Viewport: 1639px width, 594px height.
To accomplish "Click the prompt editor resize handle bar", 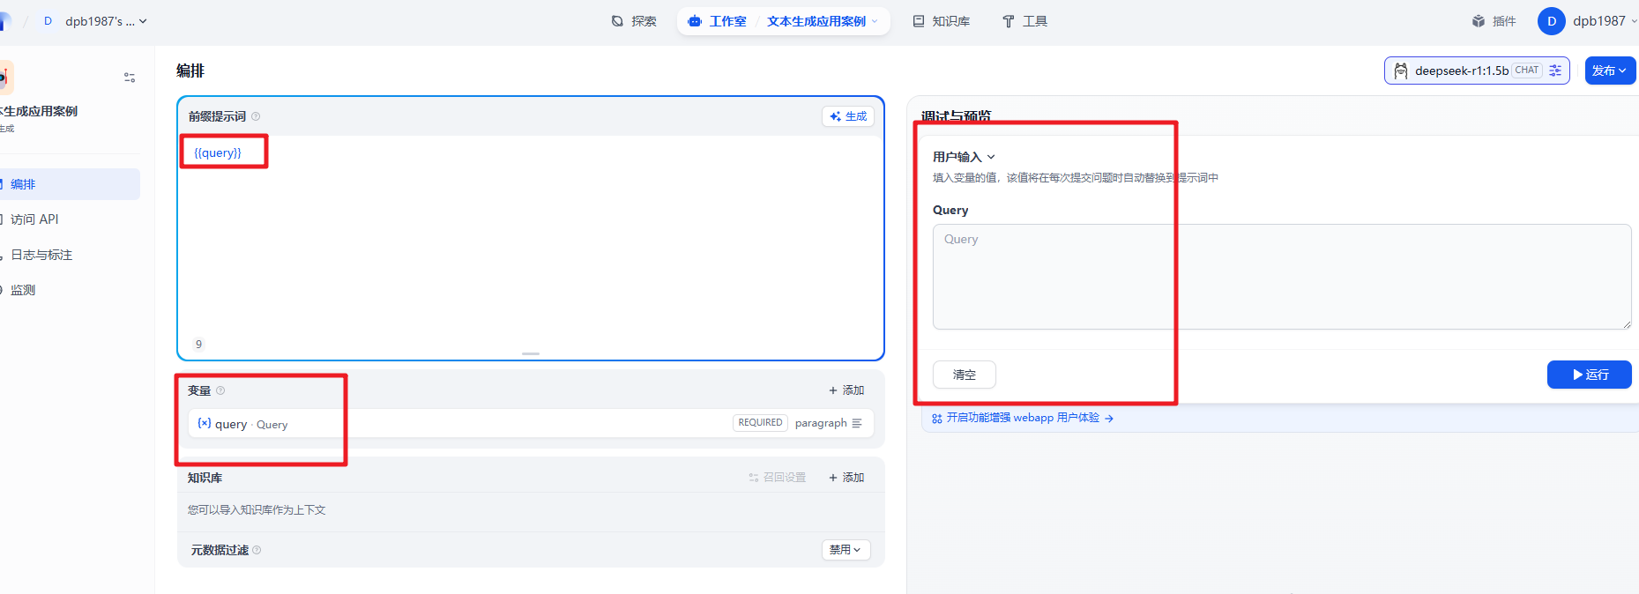I will pos(530,353).
